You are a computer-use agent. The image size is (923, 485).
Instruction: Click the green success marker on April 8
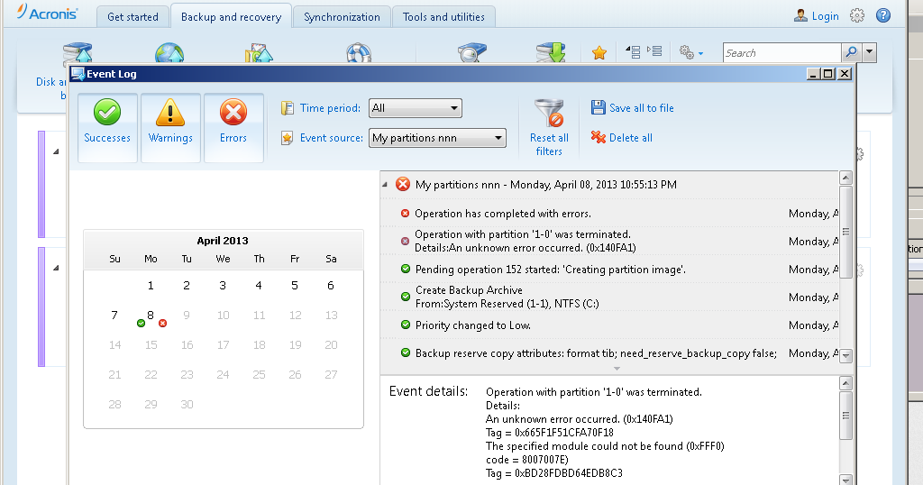coord(141,323)
